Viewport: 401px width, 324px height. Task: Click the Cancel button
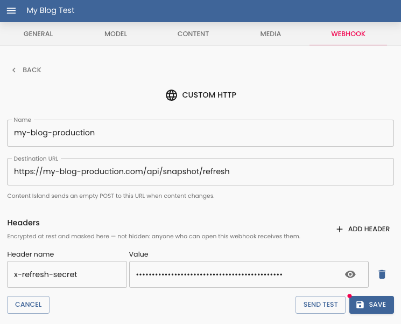point(28,305)
